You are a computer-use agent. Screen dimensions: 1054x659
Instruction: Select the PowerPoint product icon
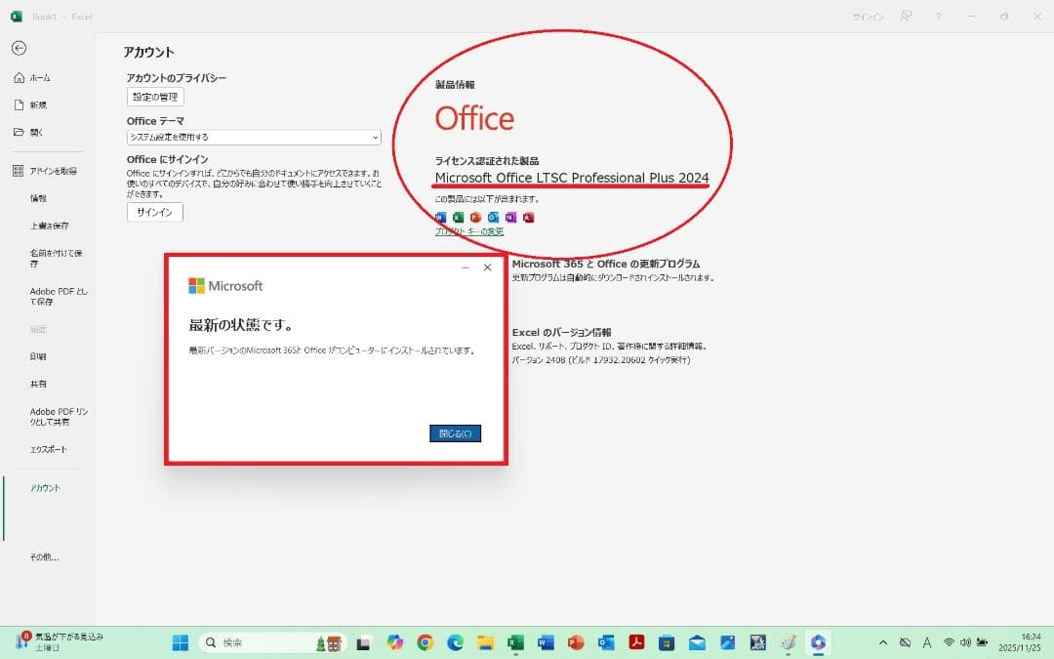tap(475, 217)
